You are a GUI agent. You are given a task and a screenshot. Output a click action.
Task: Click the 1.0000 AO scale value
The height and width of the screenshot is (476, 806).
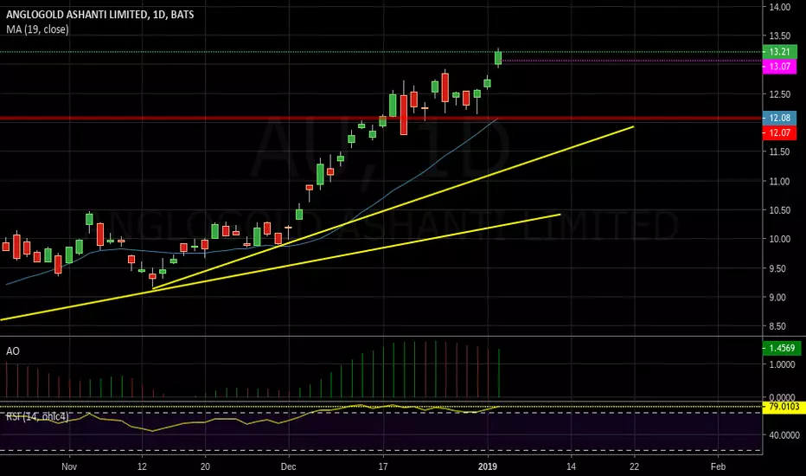[x=782, y=364]
